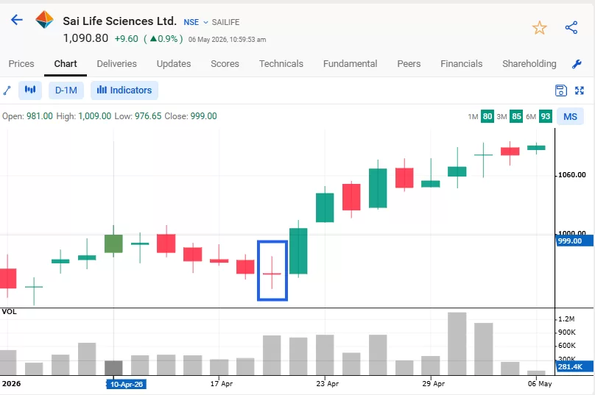Screen dimensions: 595x395
Task: Click the 29 Apr date label
Action: click(x=433, y=384)
